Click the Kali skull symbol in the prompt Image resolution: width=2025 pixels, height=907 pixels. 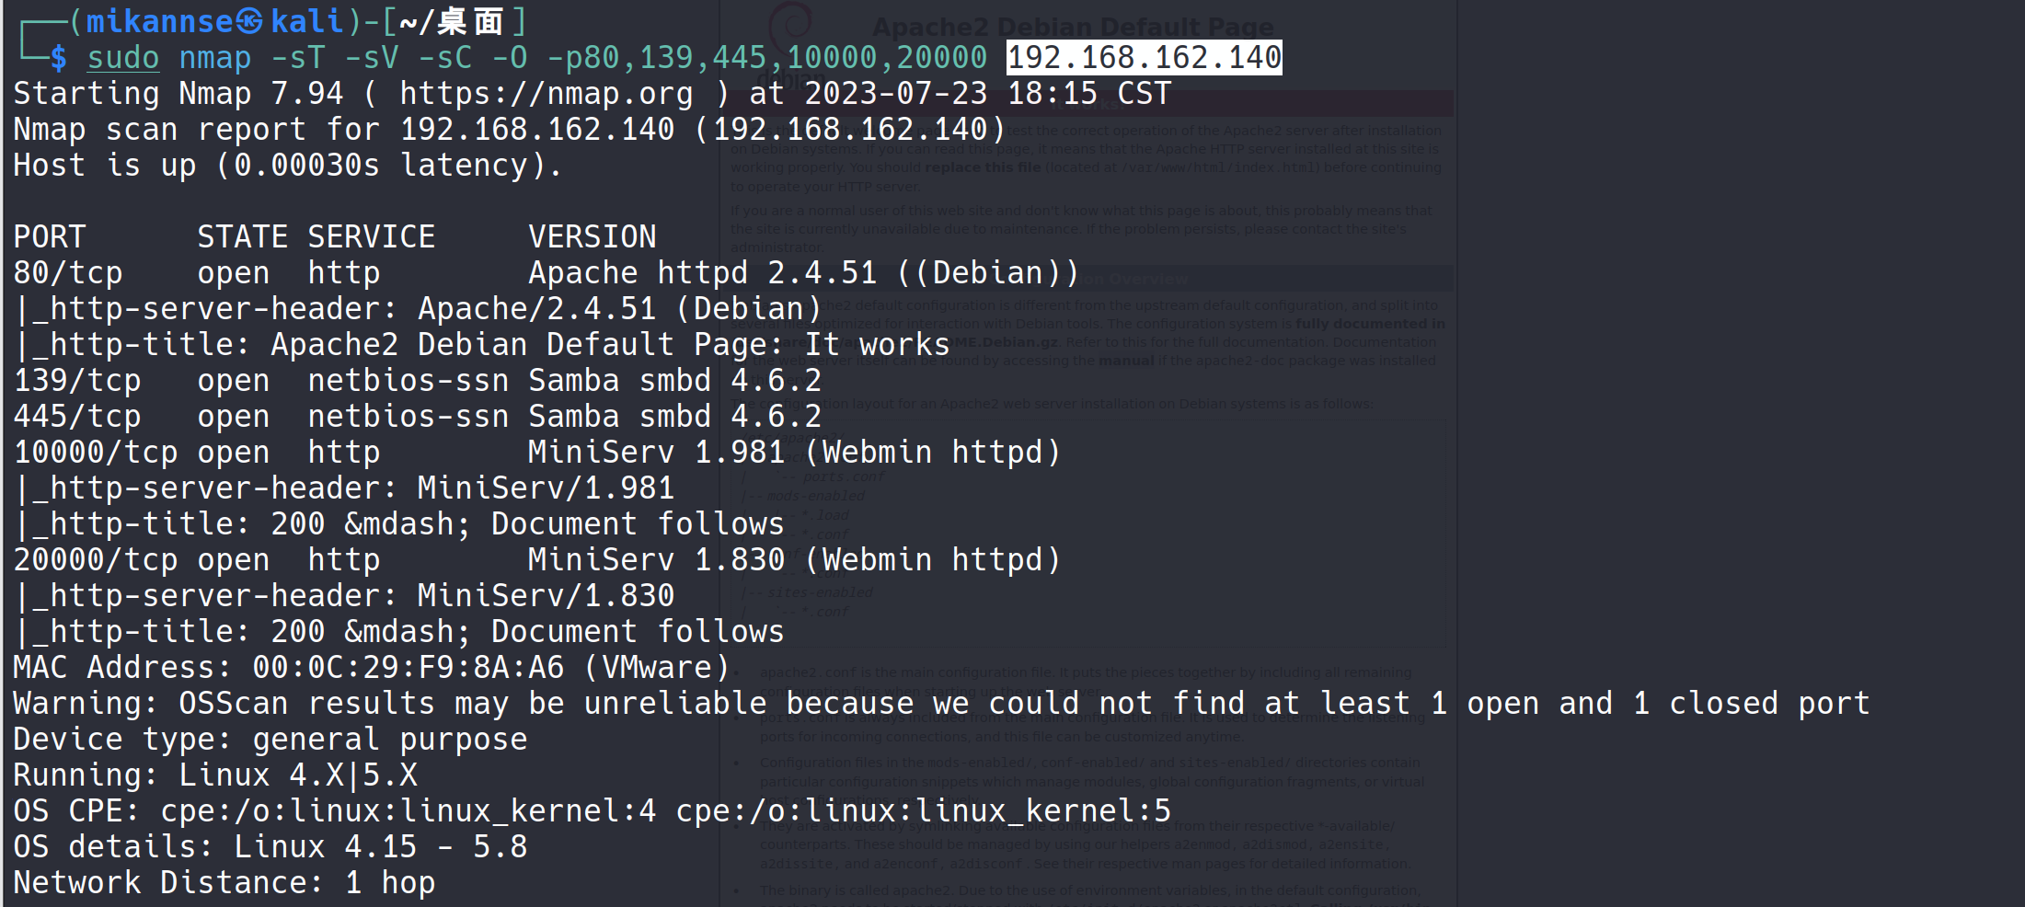coord(250,21)
